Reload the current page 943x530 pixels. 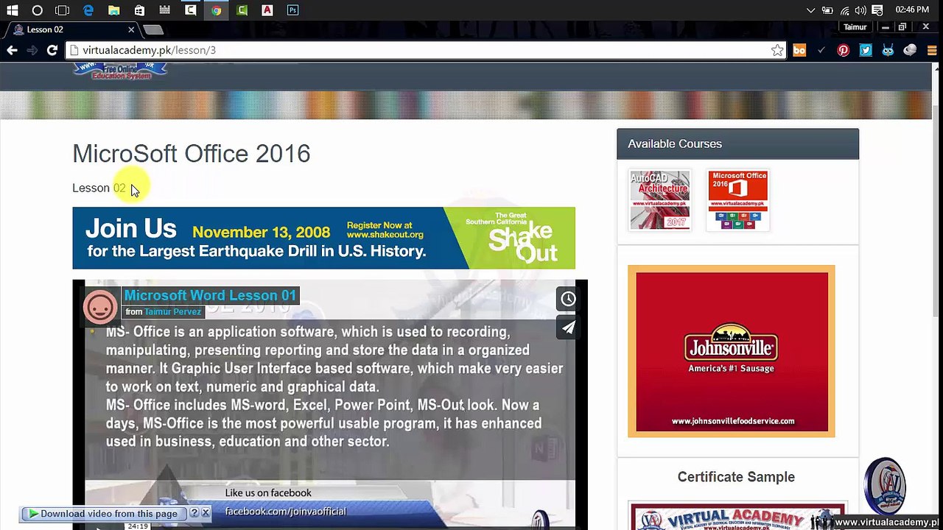click(x=52, y=50)
